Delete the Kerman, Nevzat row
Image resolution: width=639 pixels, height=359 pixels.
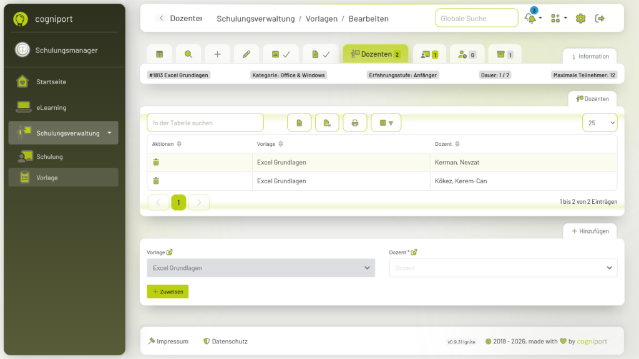[156, 162]
